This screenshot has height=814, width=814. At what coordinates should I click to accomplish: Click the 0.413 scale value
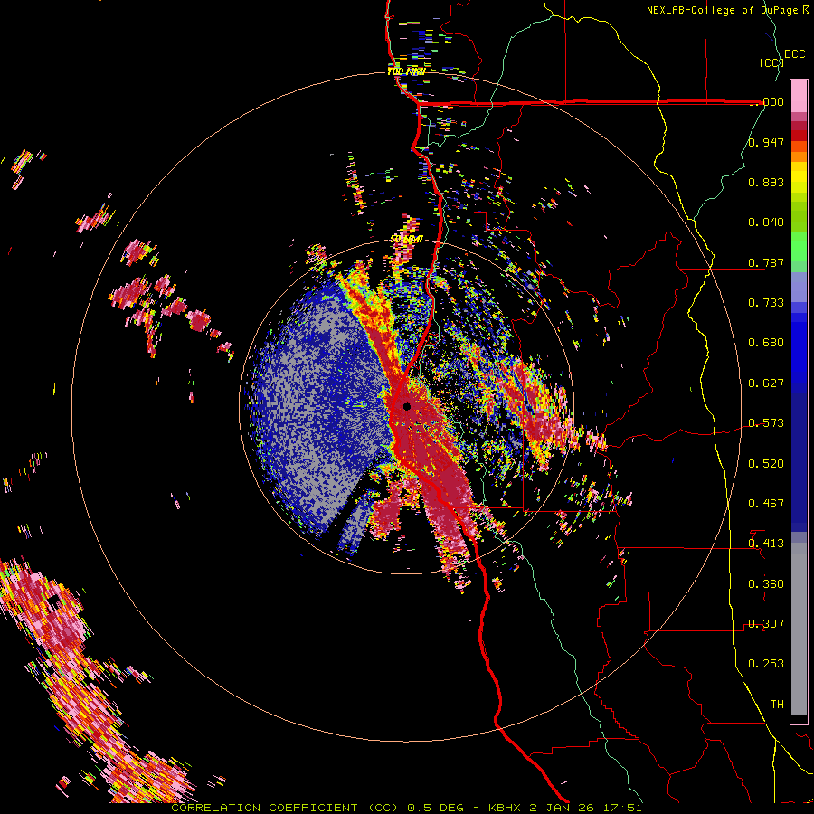(x=766, y=544)
